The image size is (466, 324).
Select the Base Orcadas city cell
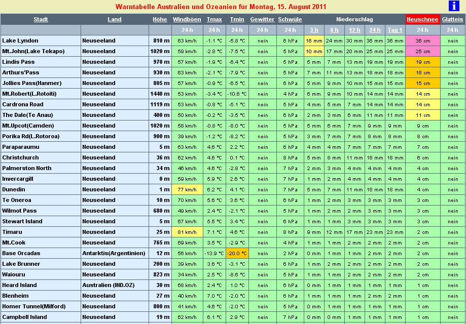click(x=41, y=254)
